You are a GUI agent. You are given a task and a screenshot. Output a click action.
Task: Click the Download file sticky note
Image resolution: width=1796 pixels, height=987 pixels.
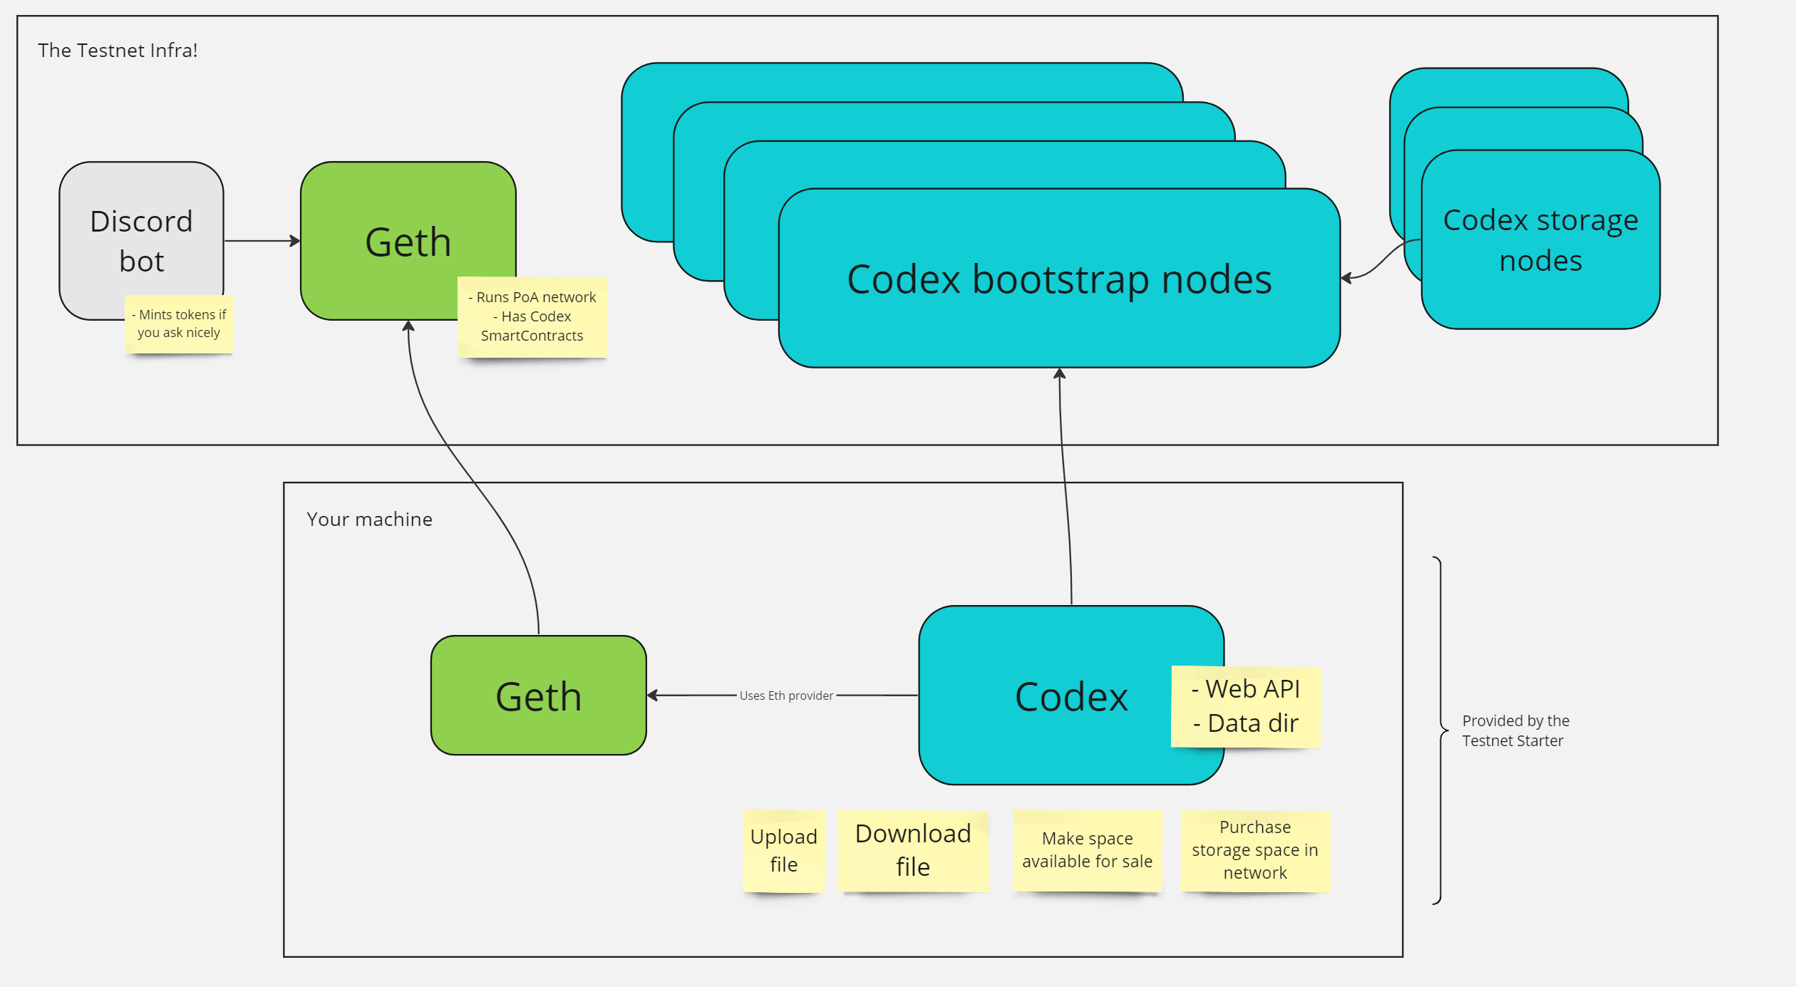pyautogui.click(x=912, y=850)
